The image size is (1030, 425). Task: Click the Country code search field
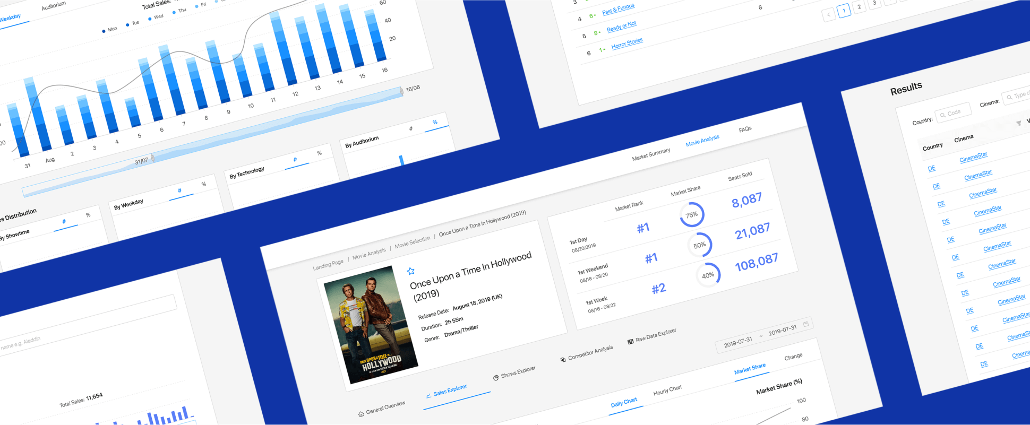click(953, 112)
